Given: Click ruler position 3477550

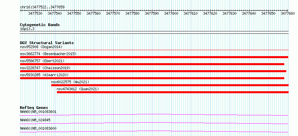Looking at the screenshot, I should (74, 13).
